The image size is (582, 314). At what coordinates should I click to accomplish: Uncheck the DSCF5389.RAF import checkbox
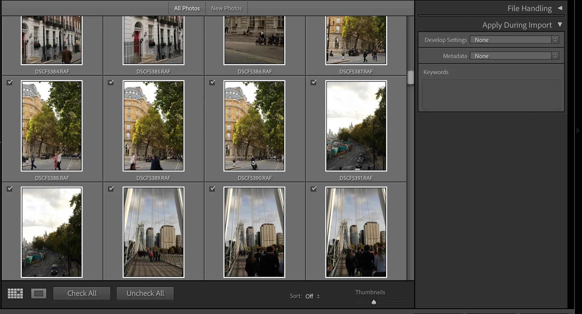(x=111, y=83)
